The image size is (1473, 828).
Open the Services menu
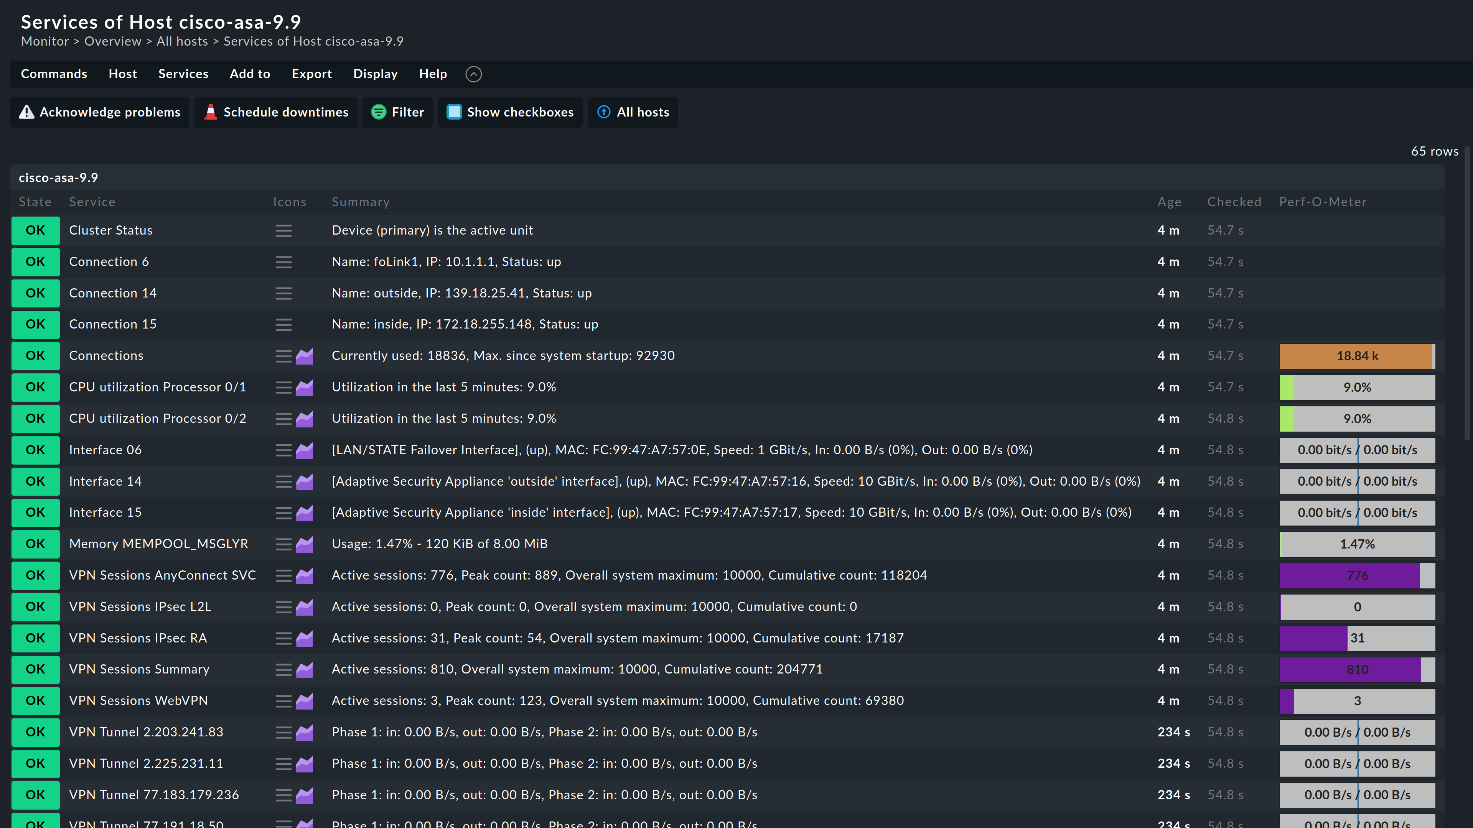[183, 73]
